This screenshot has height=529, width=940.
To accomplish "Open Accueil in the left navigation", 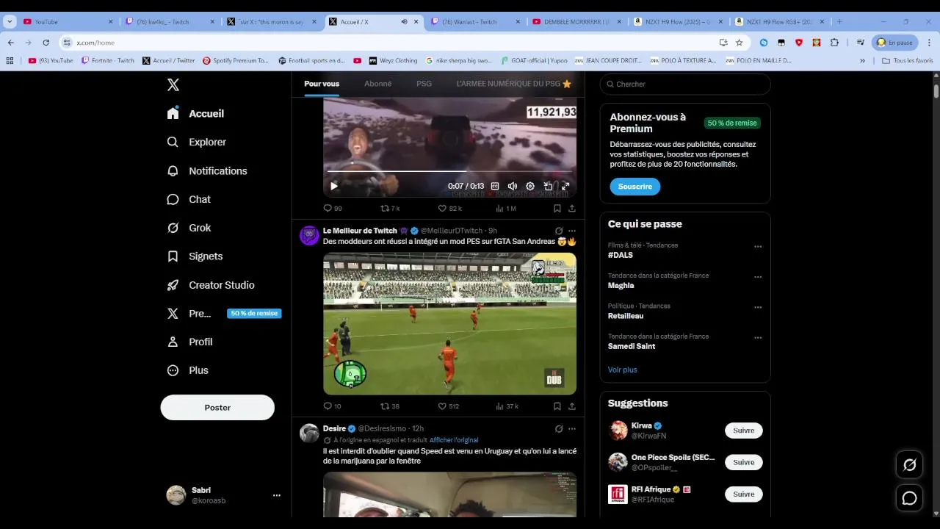I will click(195, 113).
